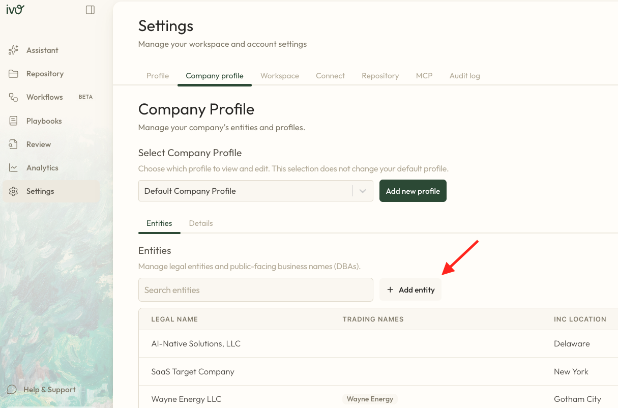Open Help & Support chat icon

pyautogui.click(x=12, y=390)
